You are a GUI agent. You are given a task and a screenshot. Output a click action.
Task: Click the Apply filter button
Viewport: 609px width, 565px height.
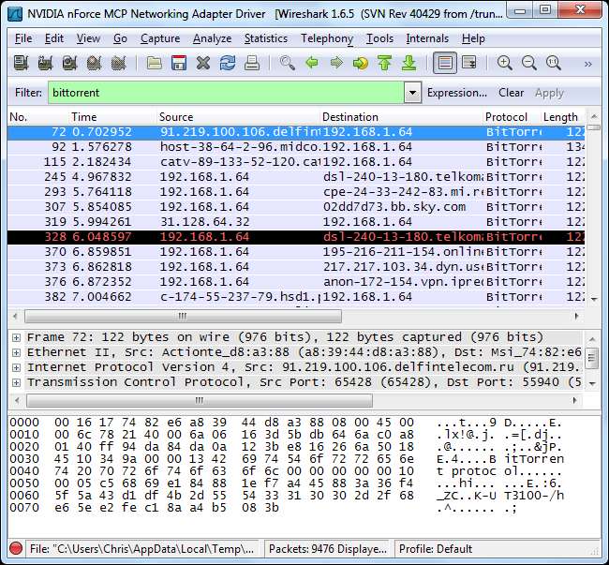pyautogui.click(x=549, y=93)
